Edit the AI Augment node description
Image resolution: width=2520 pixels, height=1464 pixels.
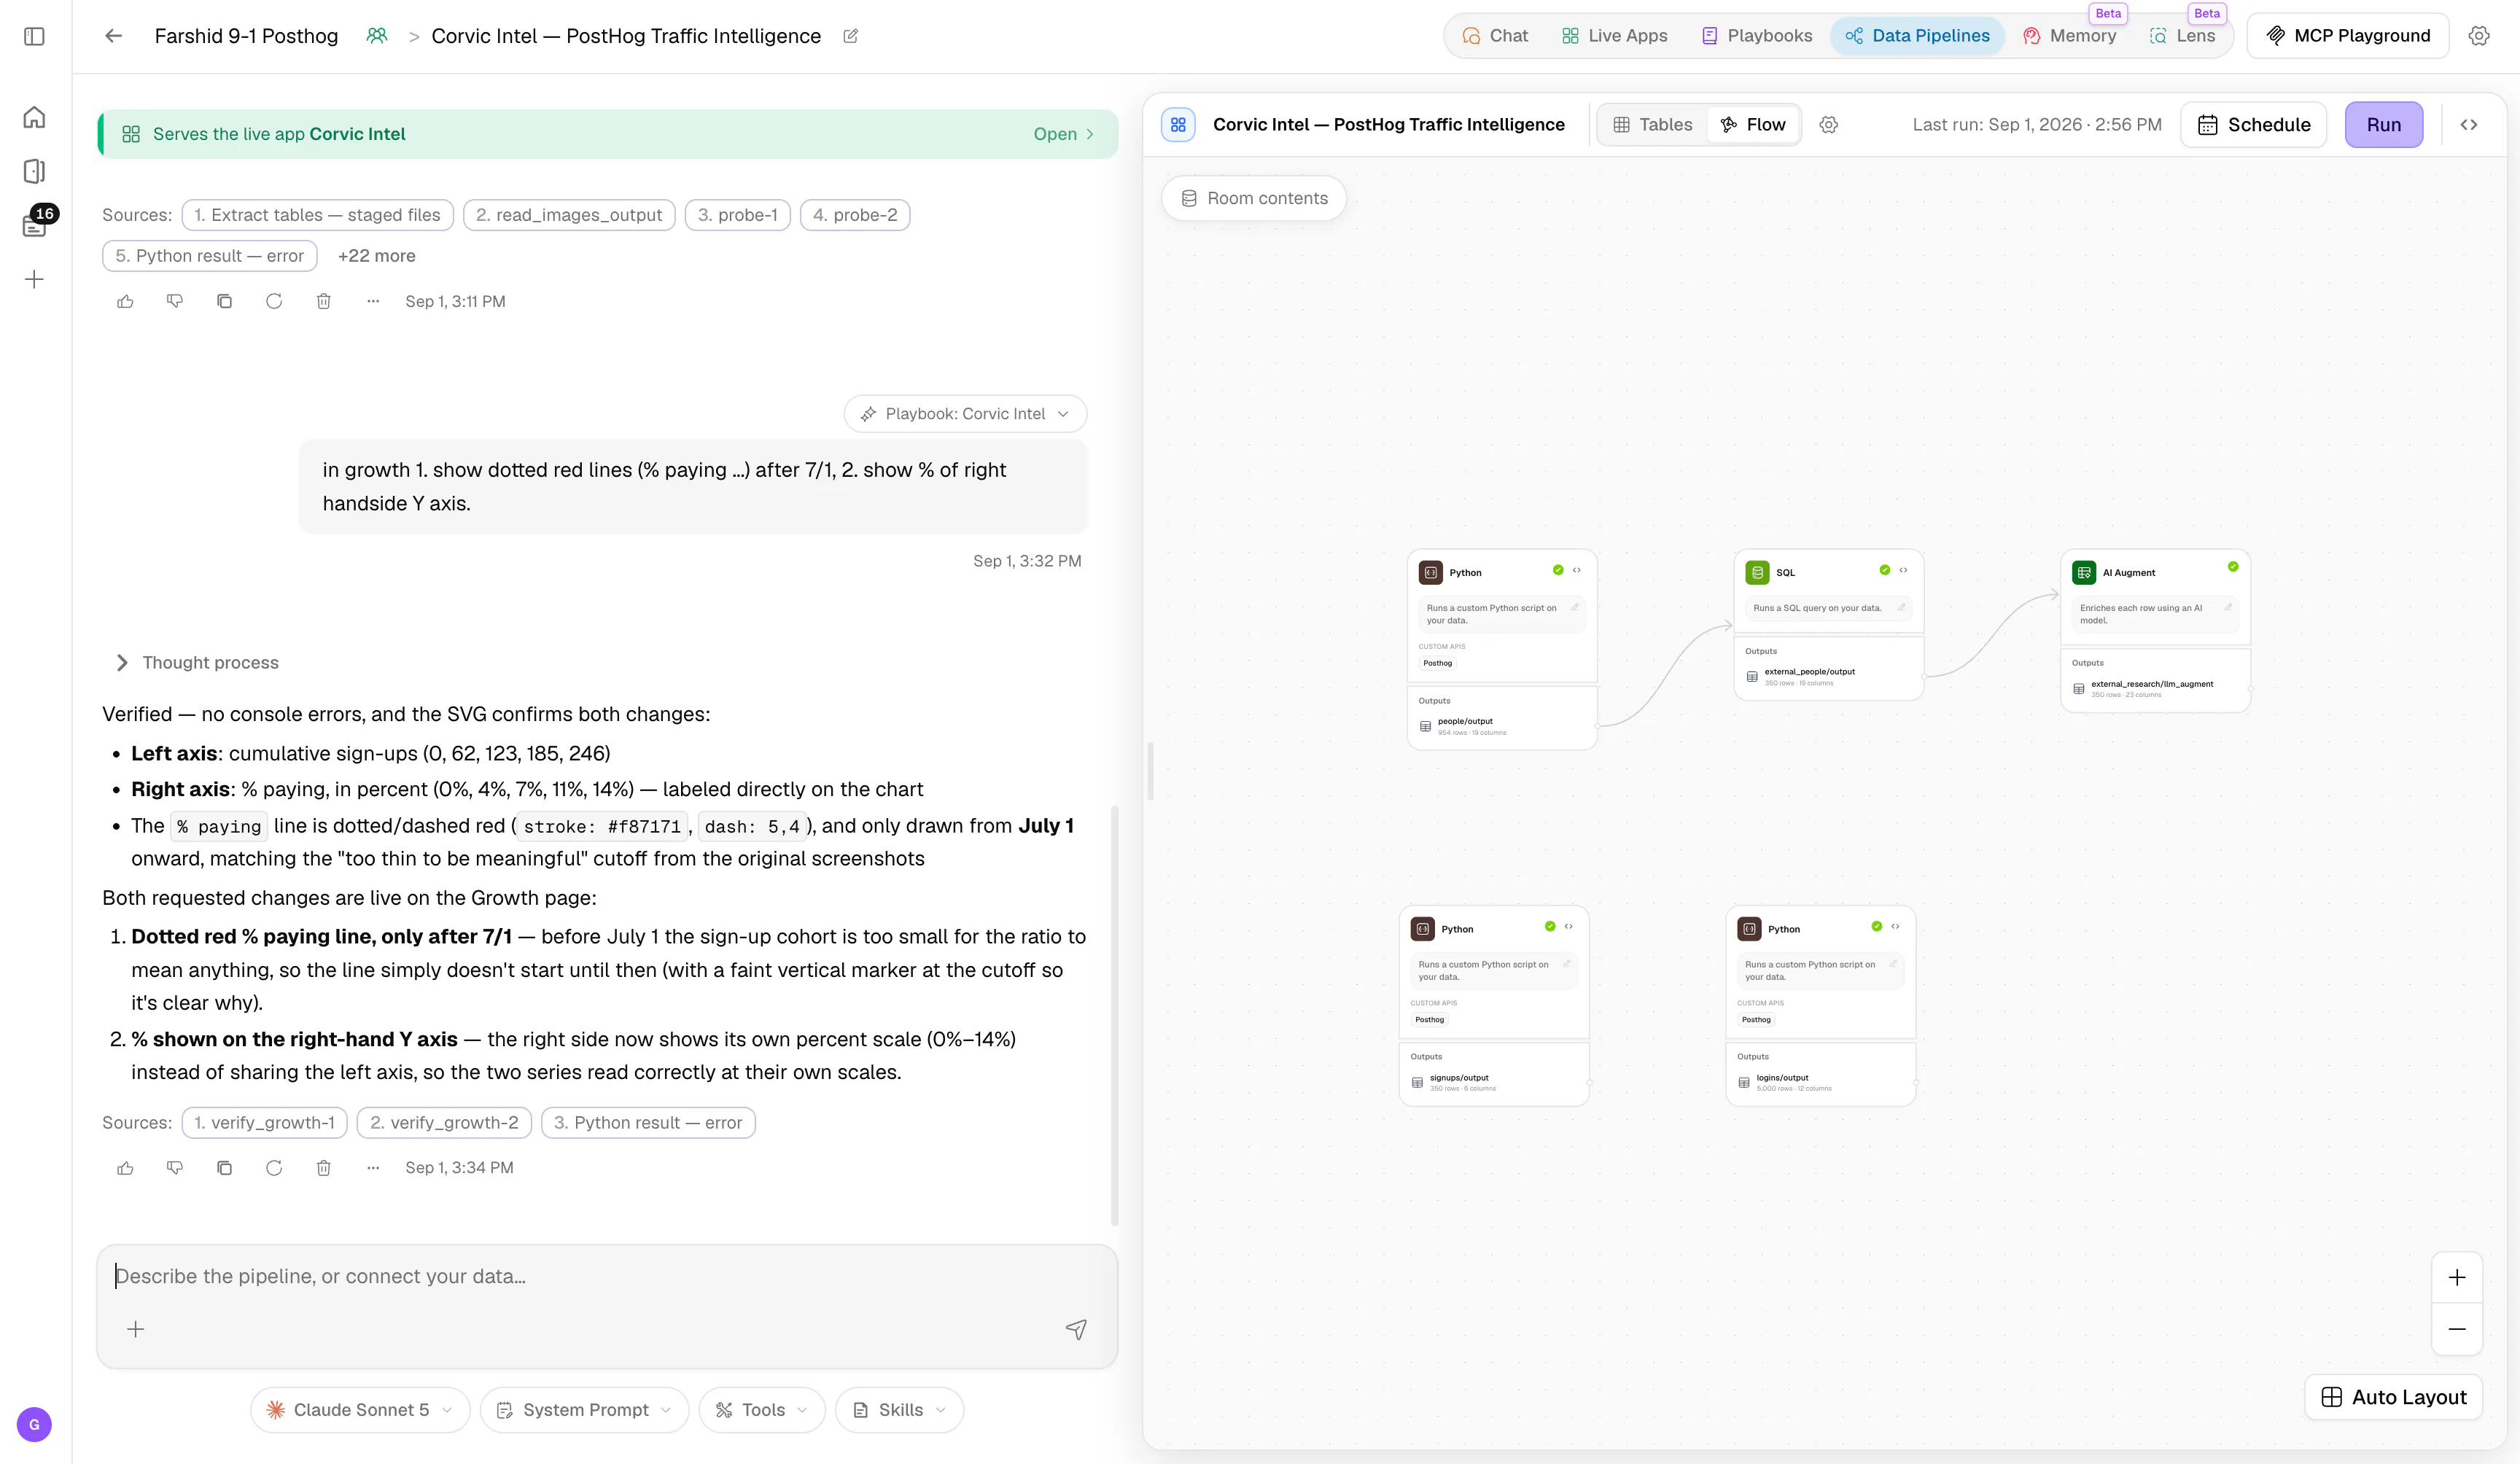click(x=2228, y=607)
